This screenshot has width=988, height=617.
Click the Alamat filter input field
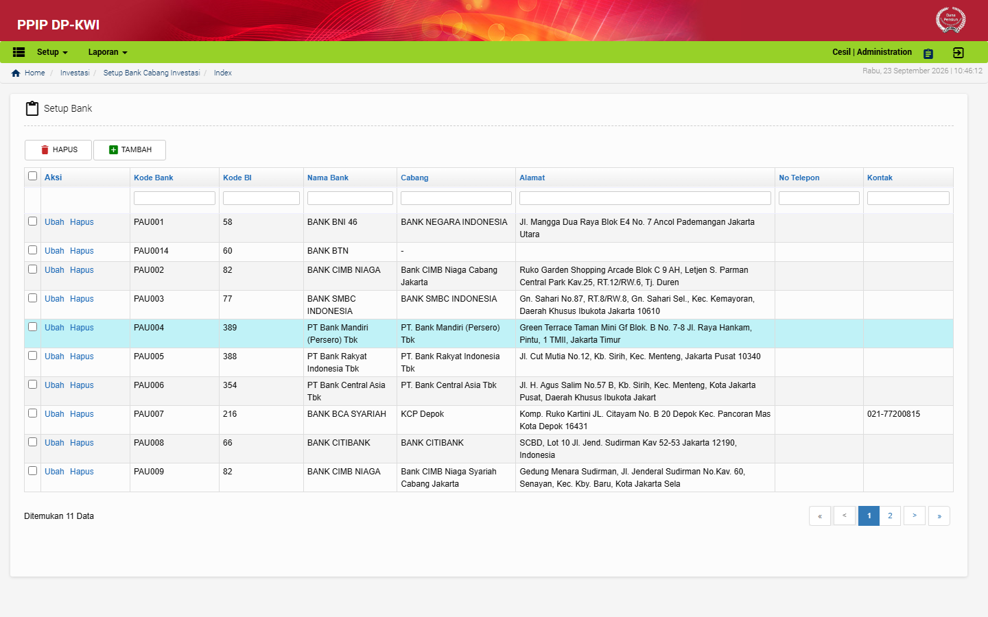pos(645,198)
